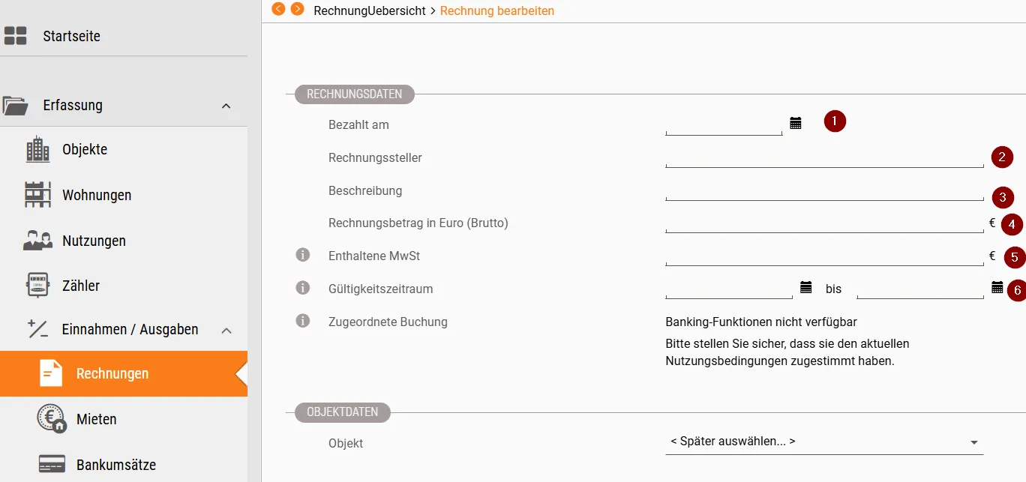Open Objekte in the sidebar

(84, 149)
